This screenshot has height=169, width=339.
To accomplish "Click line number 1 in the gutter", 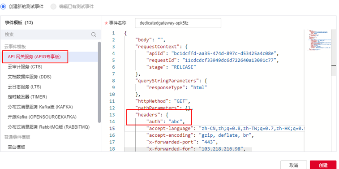I will [x=113, y=33].
